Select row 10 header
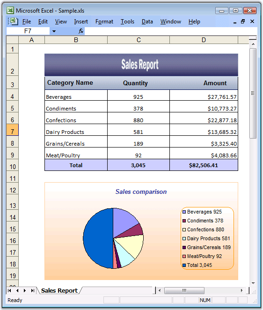The image size is (263, 310). [13, 165]
